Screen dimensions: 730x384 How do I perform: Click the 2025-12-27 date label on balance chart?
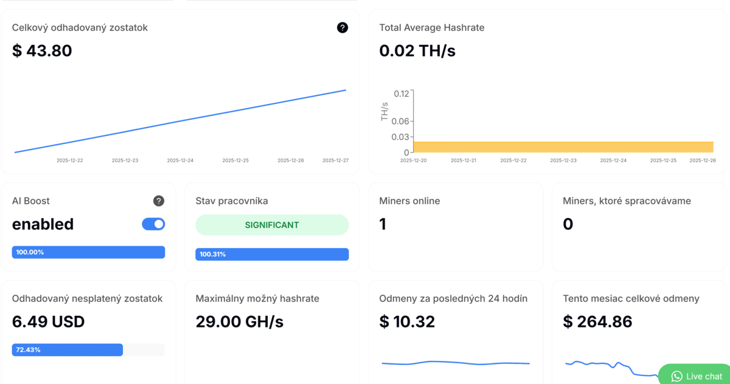(x=335, y=161)
